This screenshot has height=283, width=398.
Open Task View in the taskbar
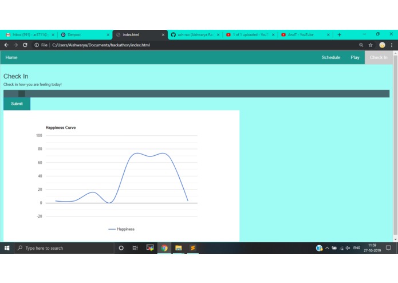135,248
